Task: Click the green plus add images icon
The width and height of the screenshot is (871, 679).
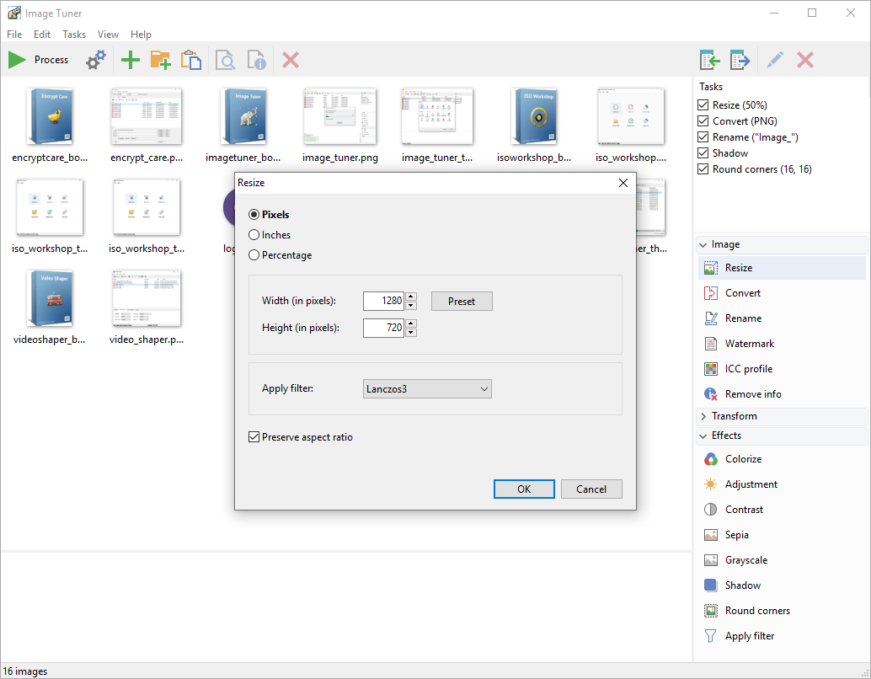Action: tap(130, 60)
